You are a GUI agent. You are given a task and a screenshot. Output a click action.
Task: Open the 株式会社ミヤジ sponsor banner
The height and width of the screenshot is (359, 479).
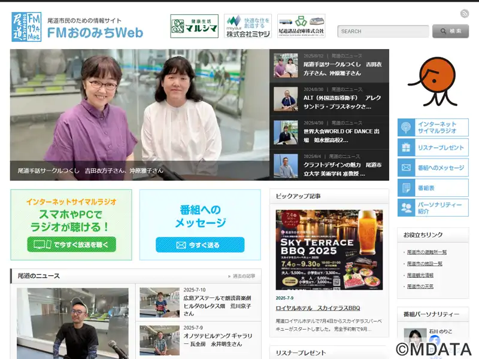click(248, 26)
